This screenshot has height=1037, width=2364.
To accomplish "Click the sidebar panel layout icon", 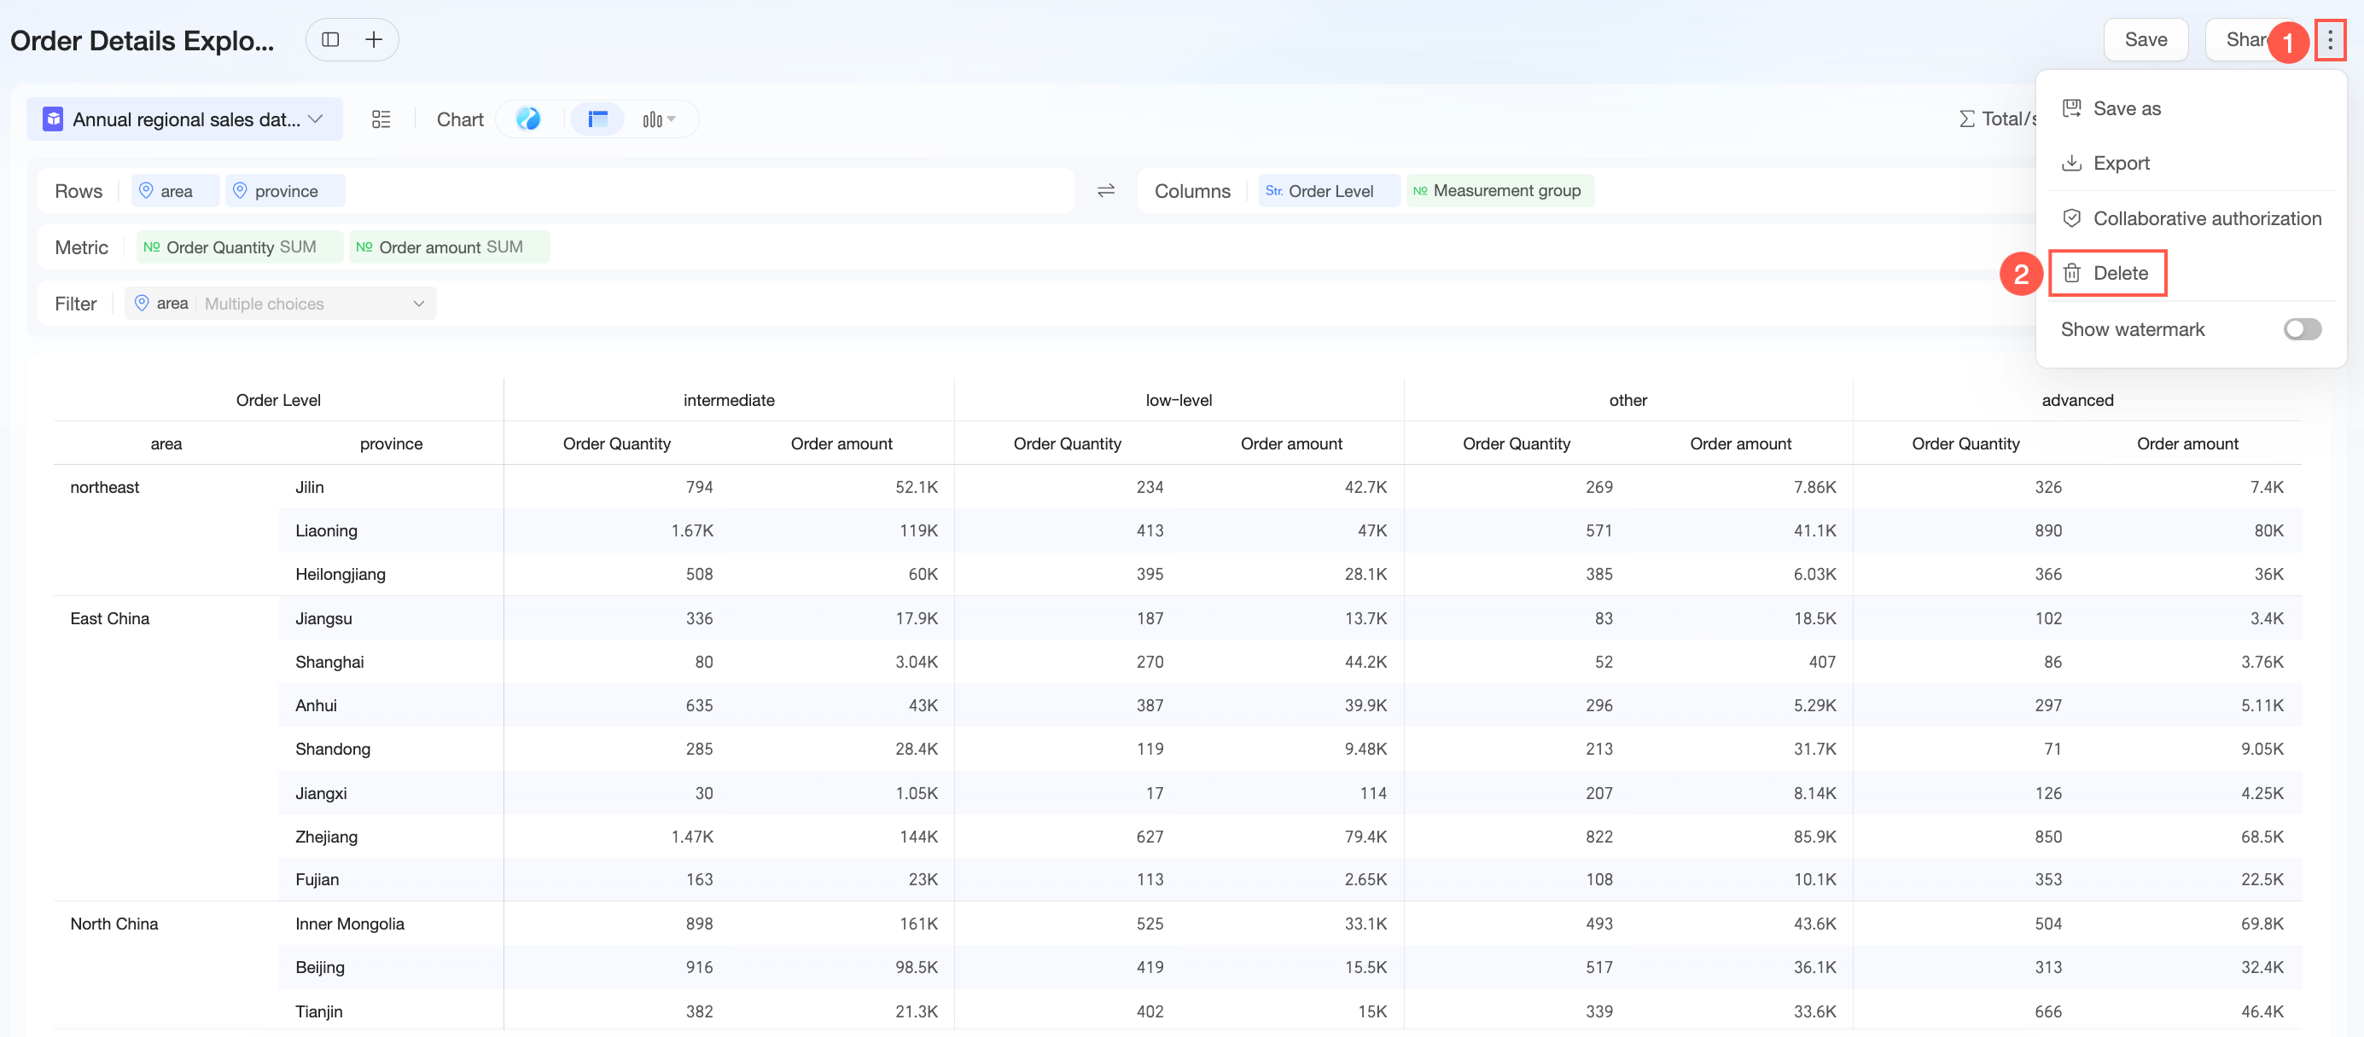I will click(x=330, y=39).
